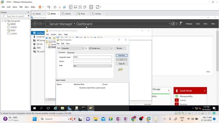
Task: Send Ctrl+Alt+Del using the VMware toolbar icon
Action: click(49, 7)
